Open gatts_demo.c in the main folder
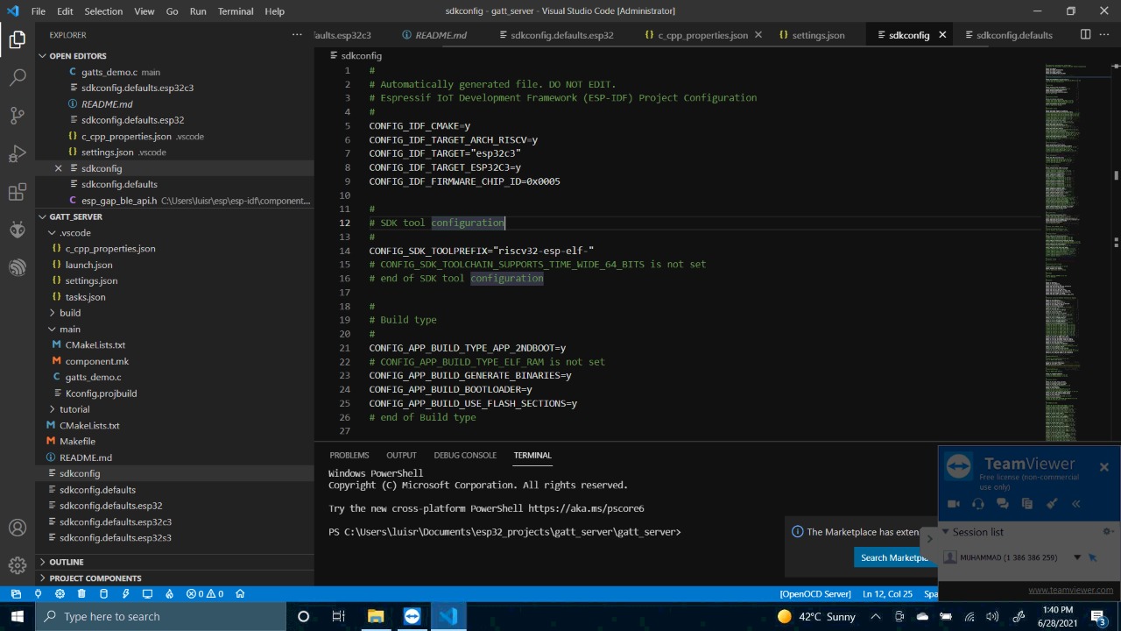 pyautogui.click(x=93, y=377)
